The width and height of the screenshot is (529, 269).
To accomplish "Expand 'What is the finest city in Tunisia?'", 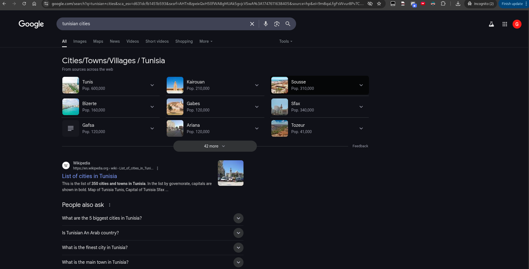I will 238,248.
